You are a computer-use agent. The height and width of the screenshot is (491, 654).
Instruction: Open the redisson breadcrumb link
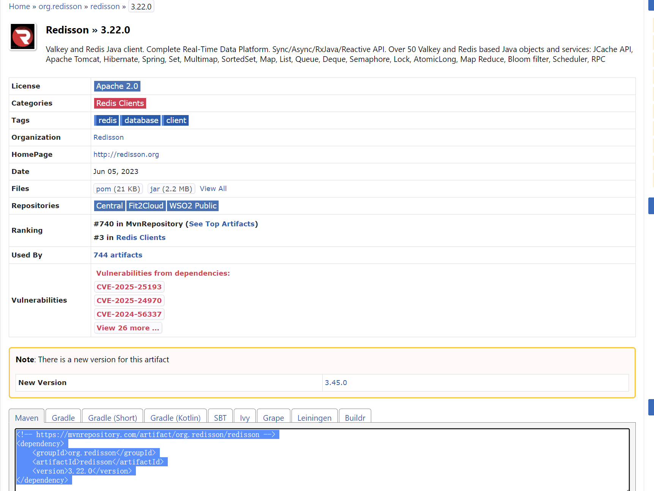point(105,6)
